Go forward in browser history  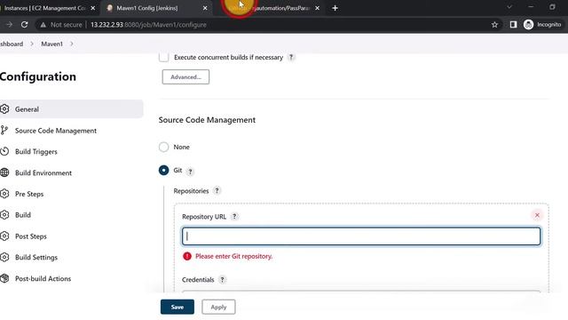pos(9,25)
